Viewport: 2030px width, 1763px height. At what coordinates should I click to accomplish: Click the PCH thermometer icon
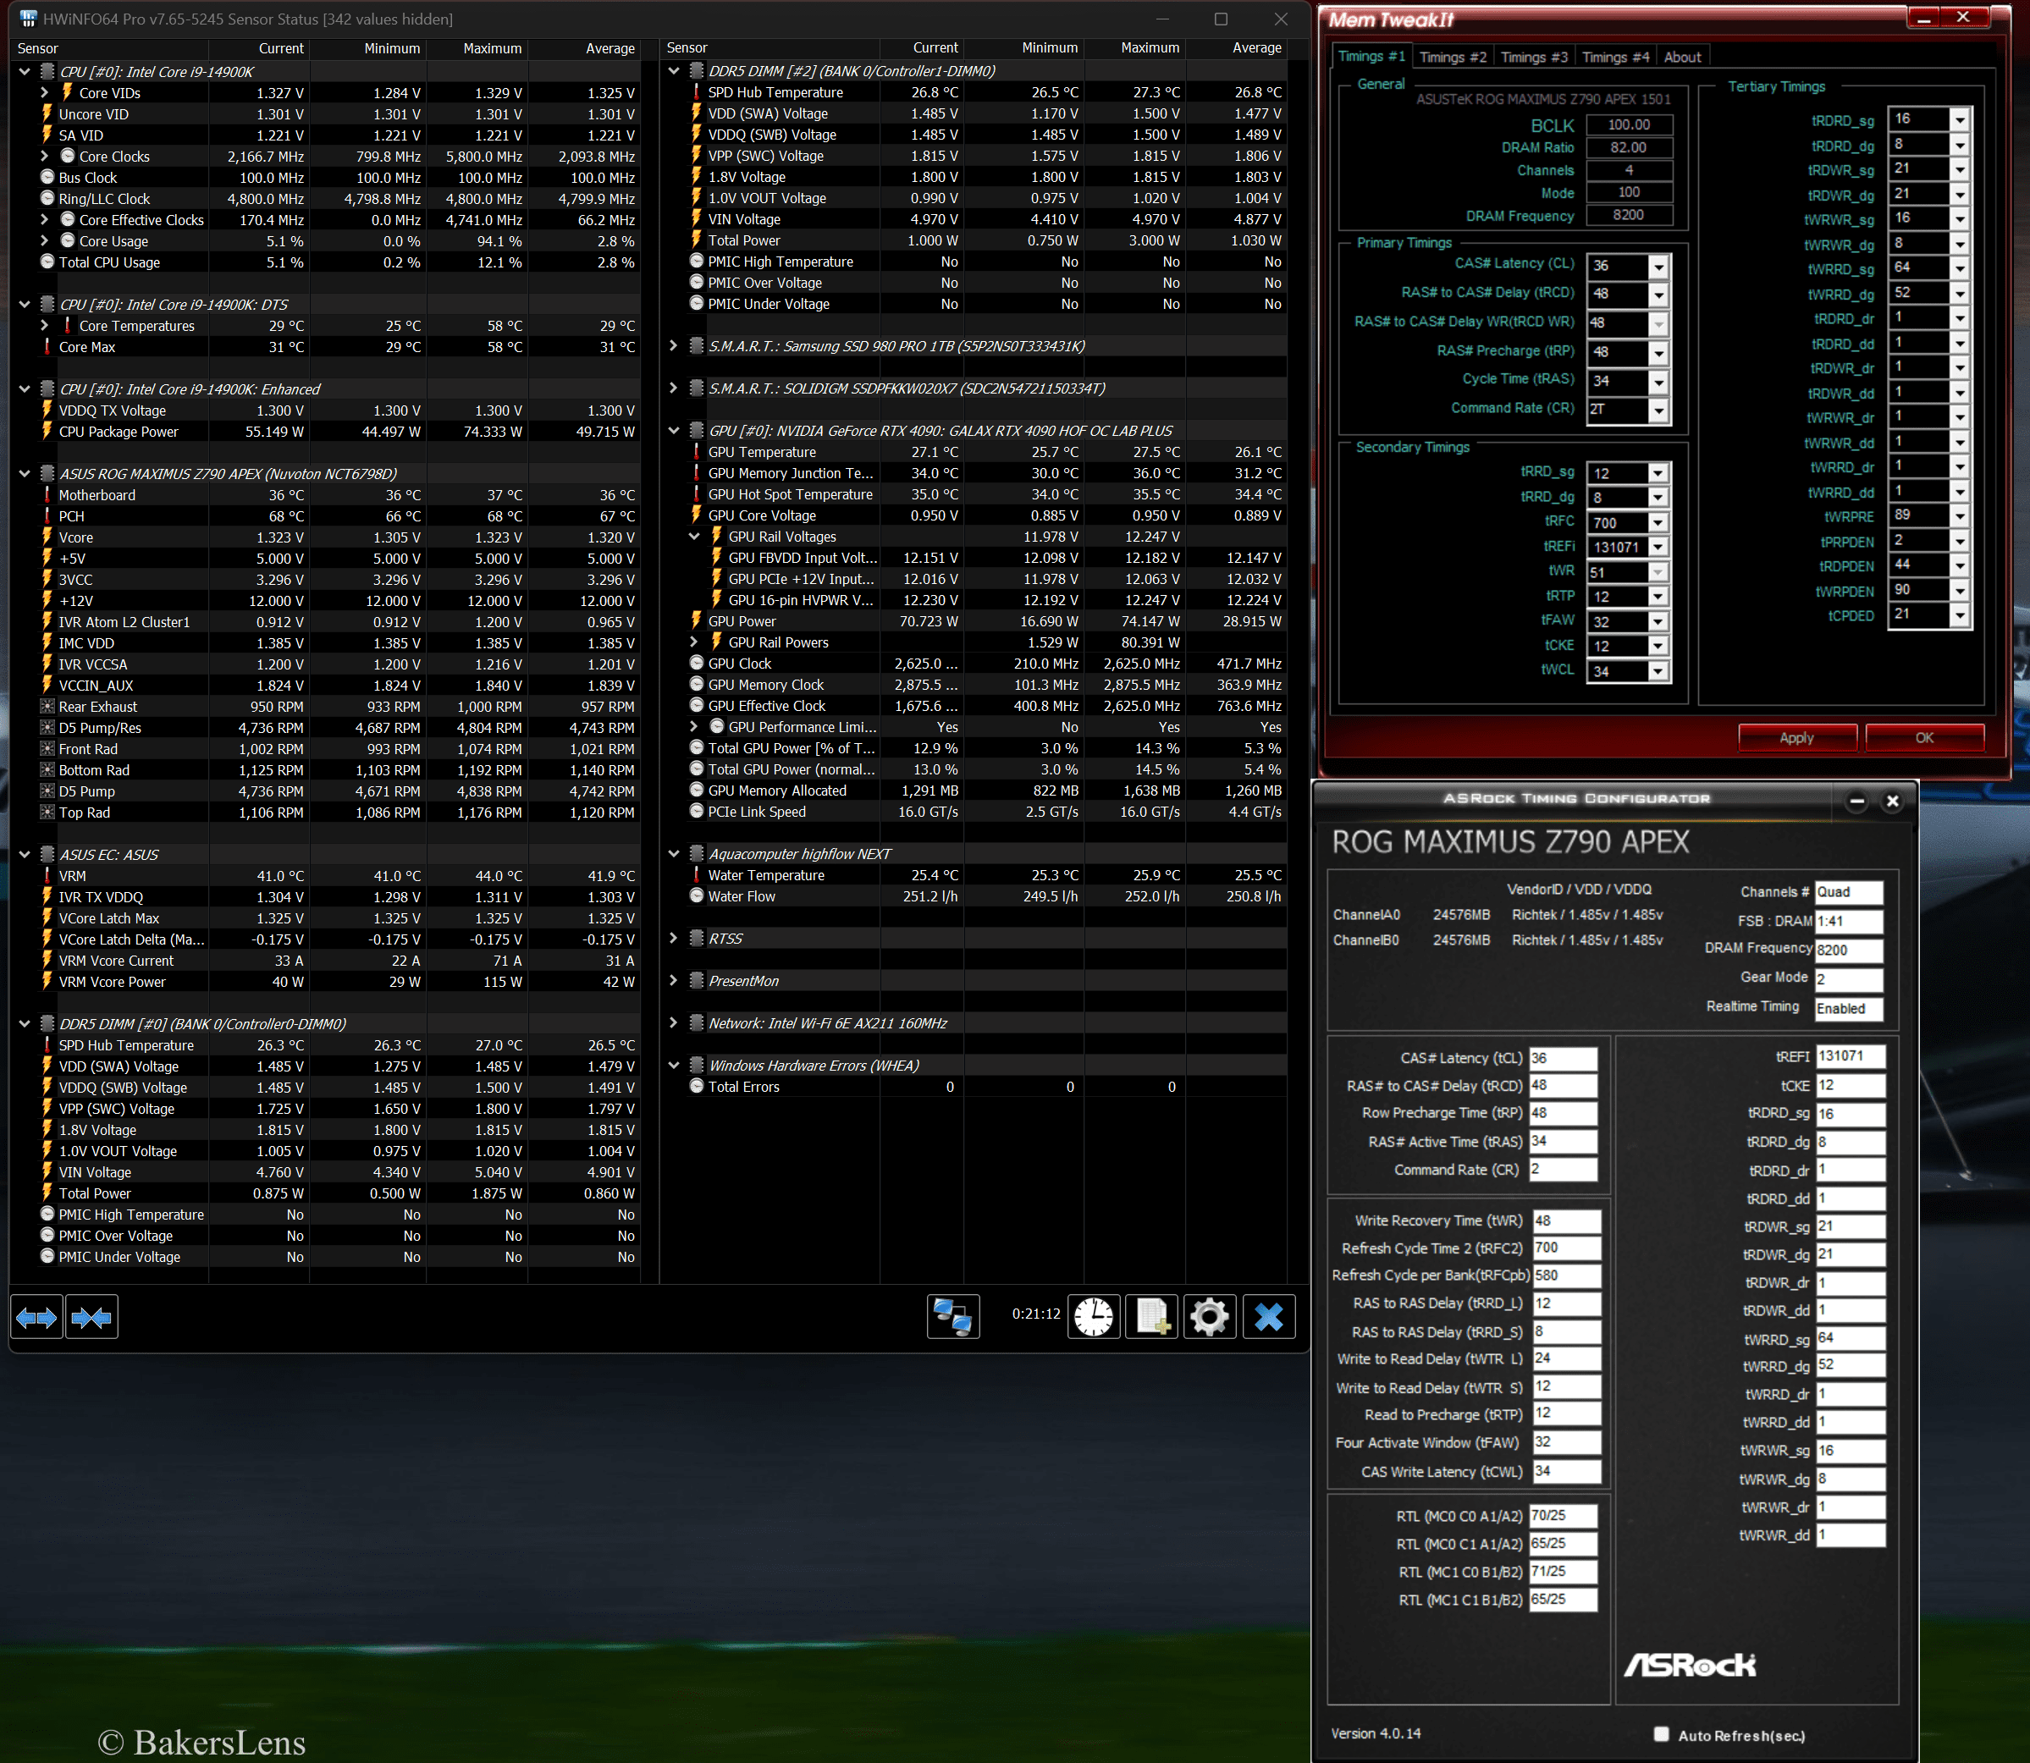pyautogui.click(x=47, y=515)
